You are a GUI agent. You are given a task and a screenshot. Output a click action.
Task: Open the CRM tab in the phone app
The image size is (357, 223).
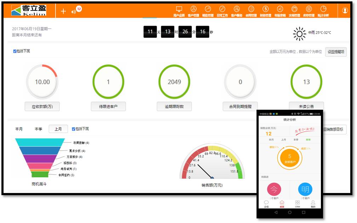pos(297,205)
